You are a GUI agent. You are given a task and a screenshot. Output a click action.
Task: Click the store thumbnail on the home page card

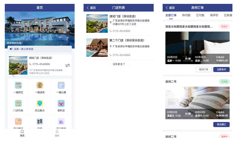(18, 66)
